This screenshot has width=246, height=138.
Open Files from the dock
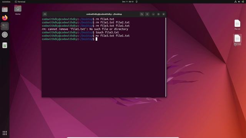[5, 9]
